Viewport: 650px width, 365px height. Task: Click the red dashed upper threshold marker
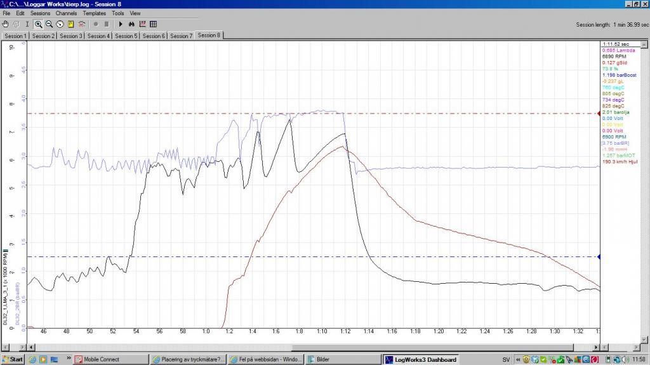[597, 114]
